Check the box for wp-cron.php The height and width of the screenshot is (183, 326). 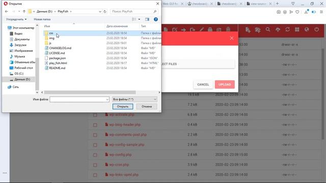tap(95, 165)
